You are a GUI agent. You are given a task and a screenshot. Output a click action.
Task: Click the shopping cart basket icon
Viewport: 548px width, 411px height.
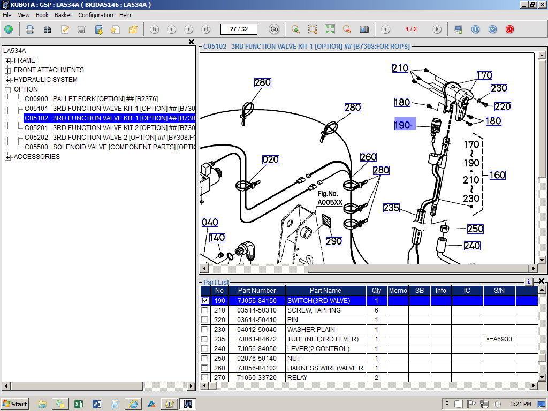tap(81, 29)
